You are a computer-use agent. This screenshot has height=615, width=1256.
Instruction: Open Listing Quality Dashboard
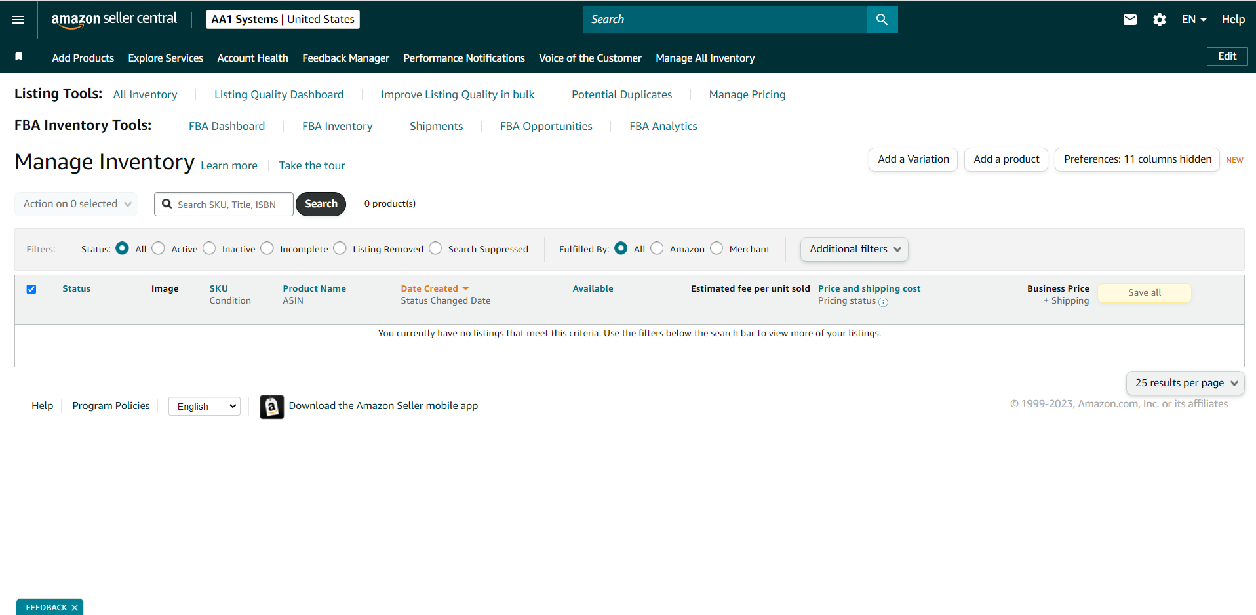point(279,94)
